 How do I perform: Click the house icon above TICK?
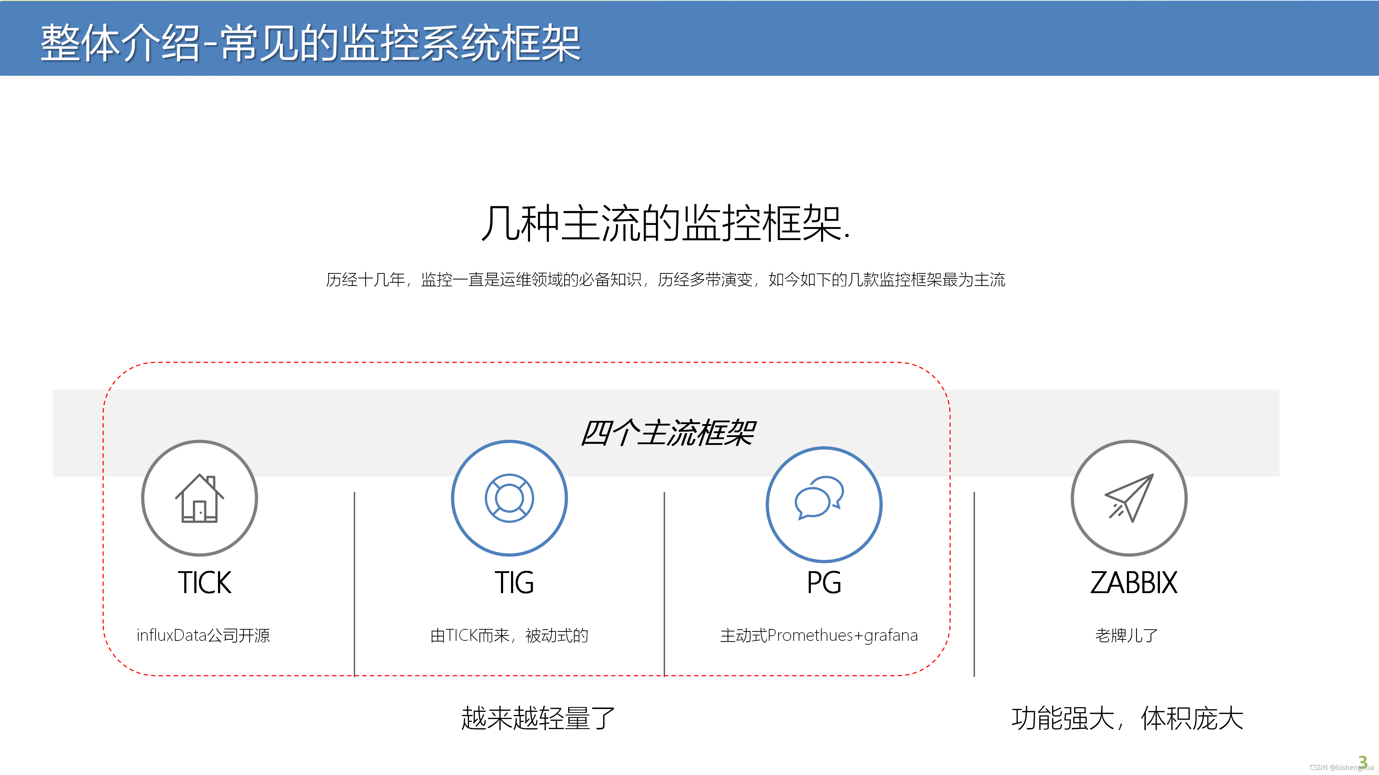[199, 498]
